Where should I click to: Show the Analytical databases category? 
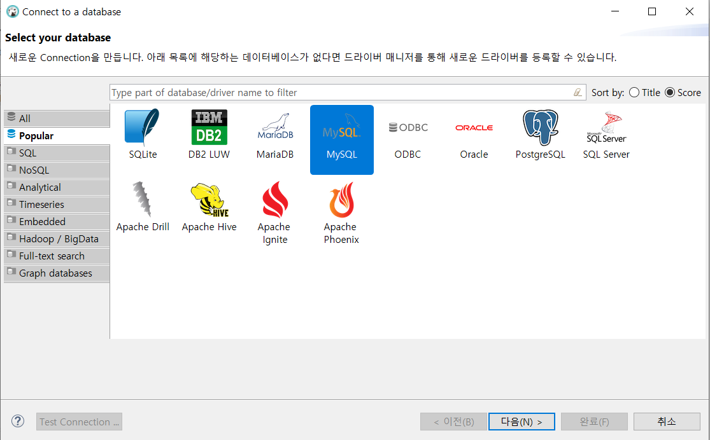point(57,187)
